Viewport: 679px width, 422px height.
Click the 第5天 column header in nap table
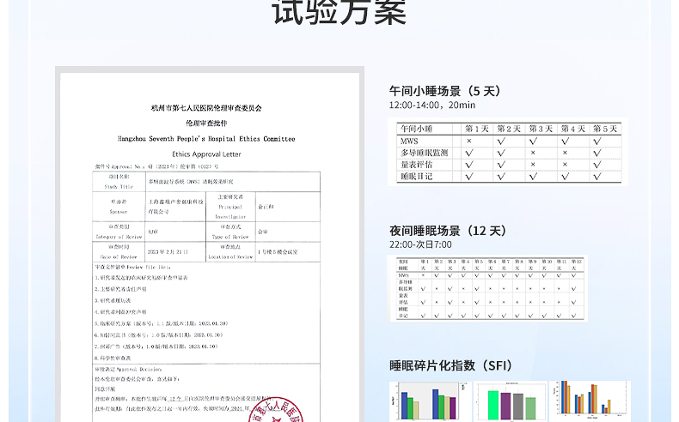tap(604, 129)
